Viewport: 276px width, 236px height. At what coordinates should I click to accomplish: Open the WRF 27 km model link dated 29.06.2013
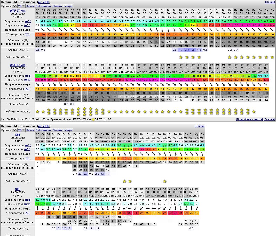click(x=18, y=10)
